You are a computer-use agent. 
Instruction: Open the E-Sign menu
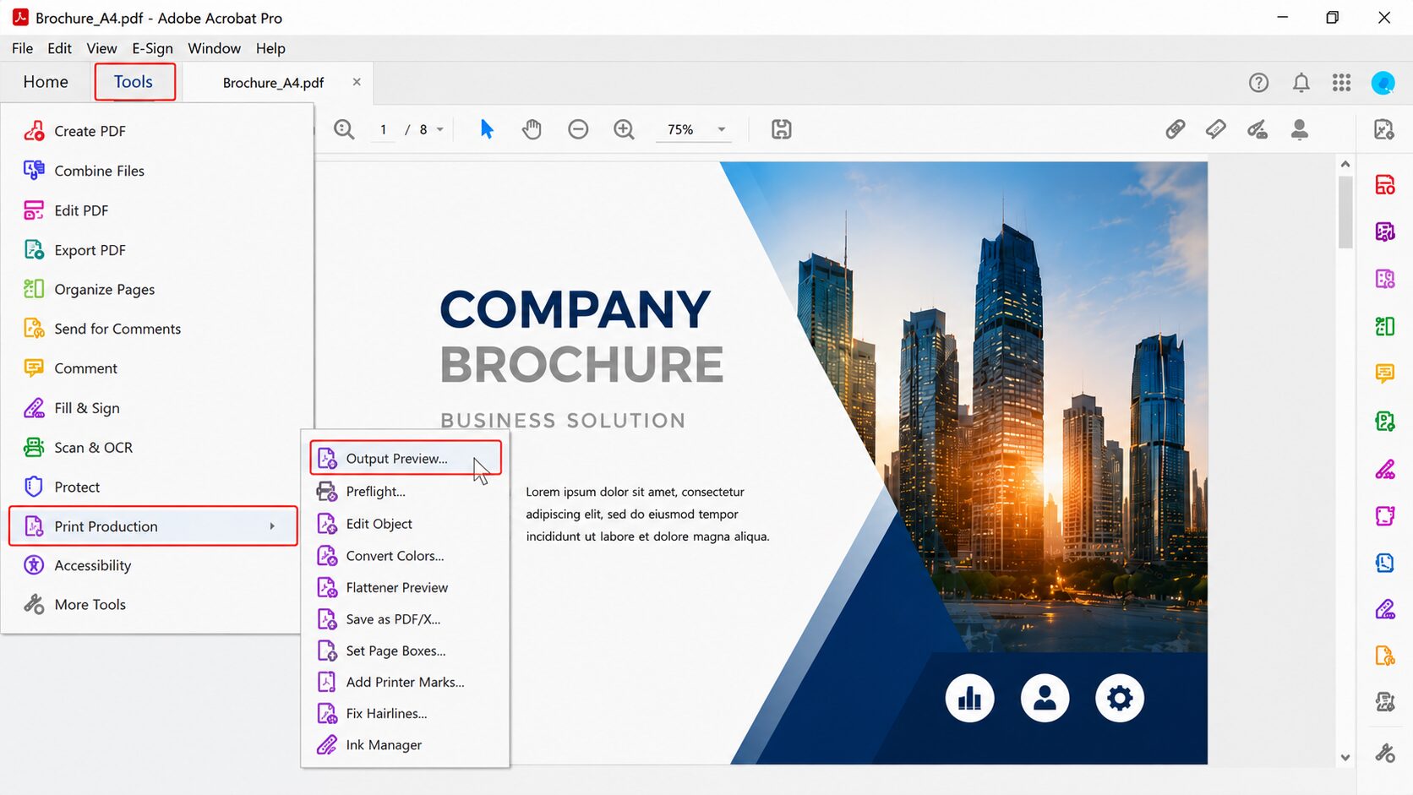pos(152,48)
